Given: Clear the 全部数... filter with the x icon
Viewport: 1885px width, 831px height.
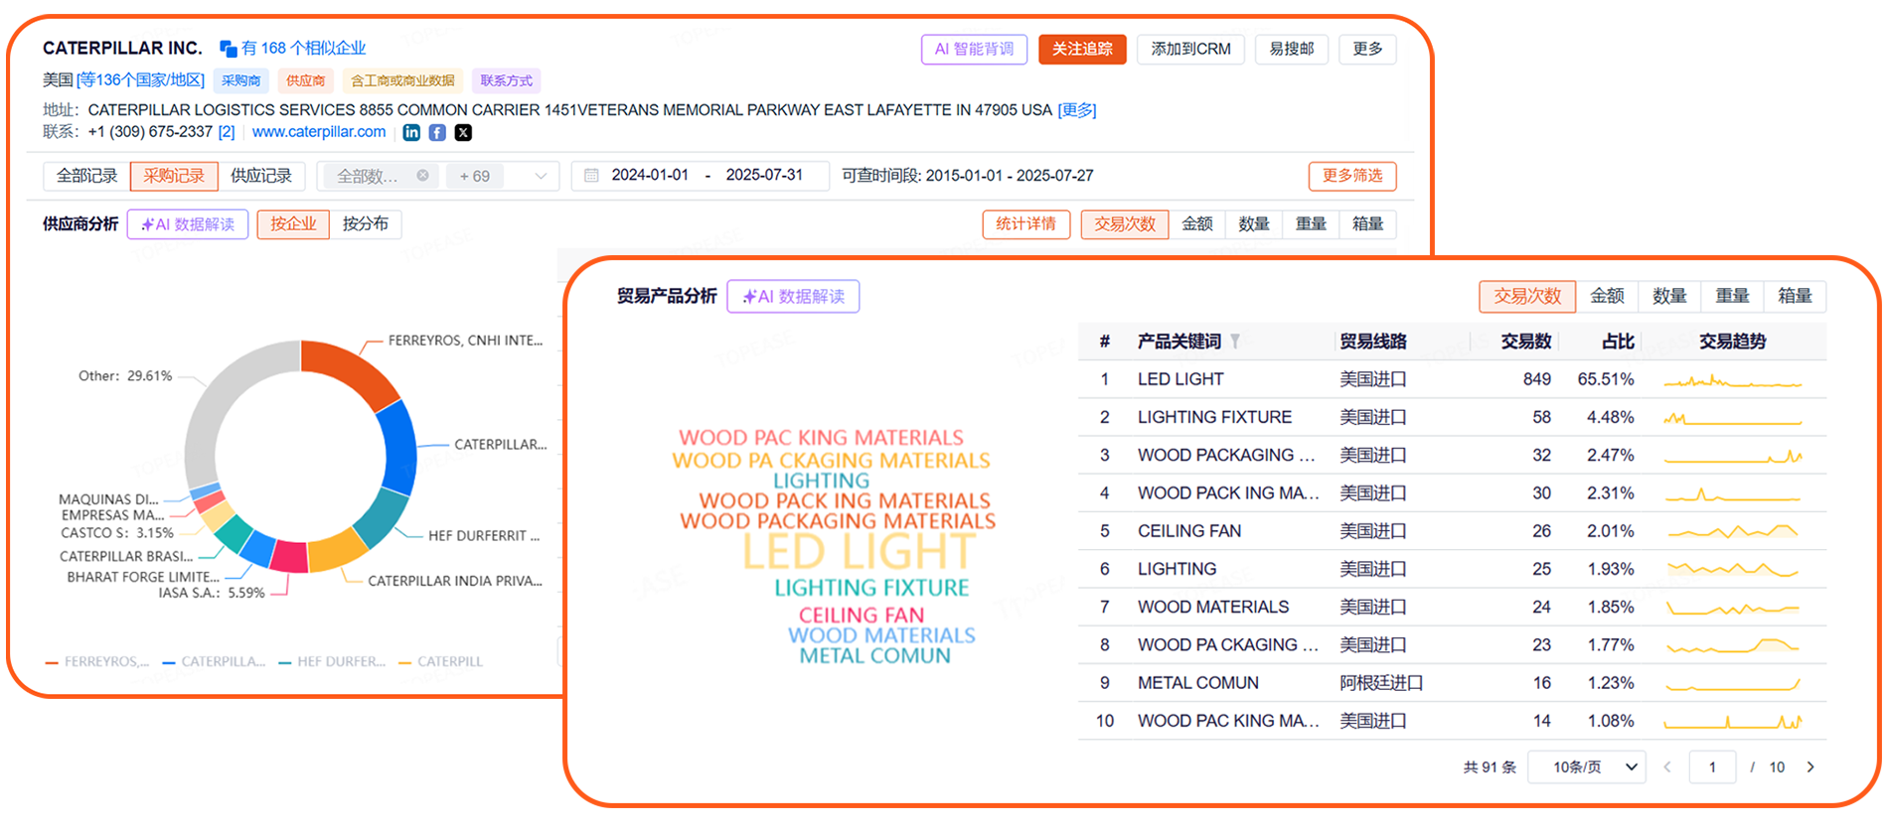Looking at the screenshot, I should [422, 176].
